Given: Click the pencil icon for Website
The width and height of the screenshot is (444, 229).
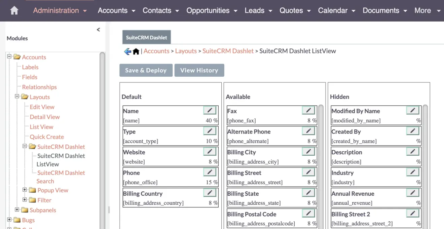Looking at the screenshot, I should (210, 151).
